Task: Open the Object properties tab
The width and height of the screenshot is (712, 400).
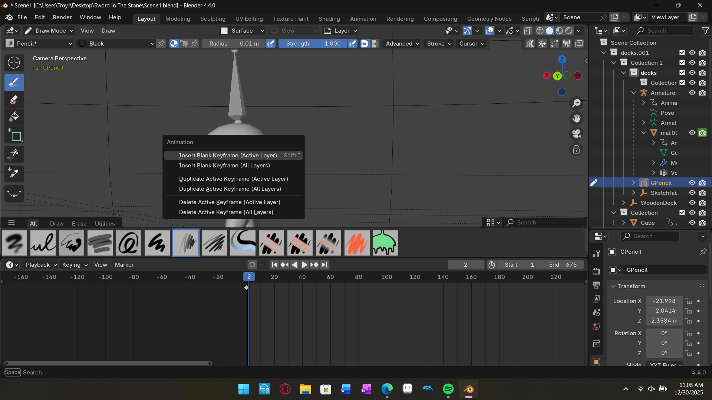Action: (x=596, y=361)
